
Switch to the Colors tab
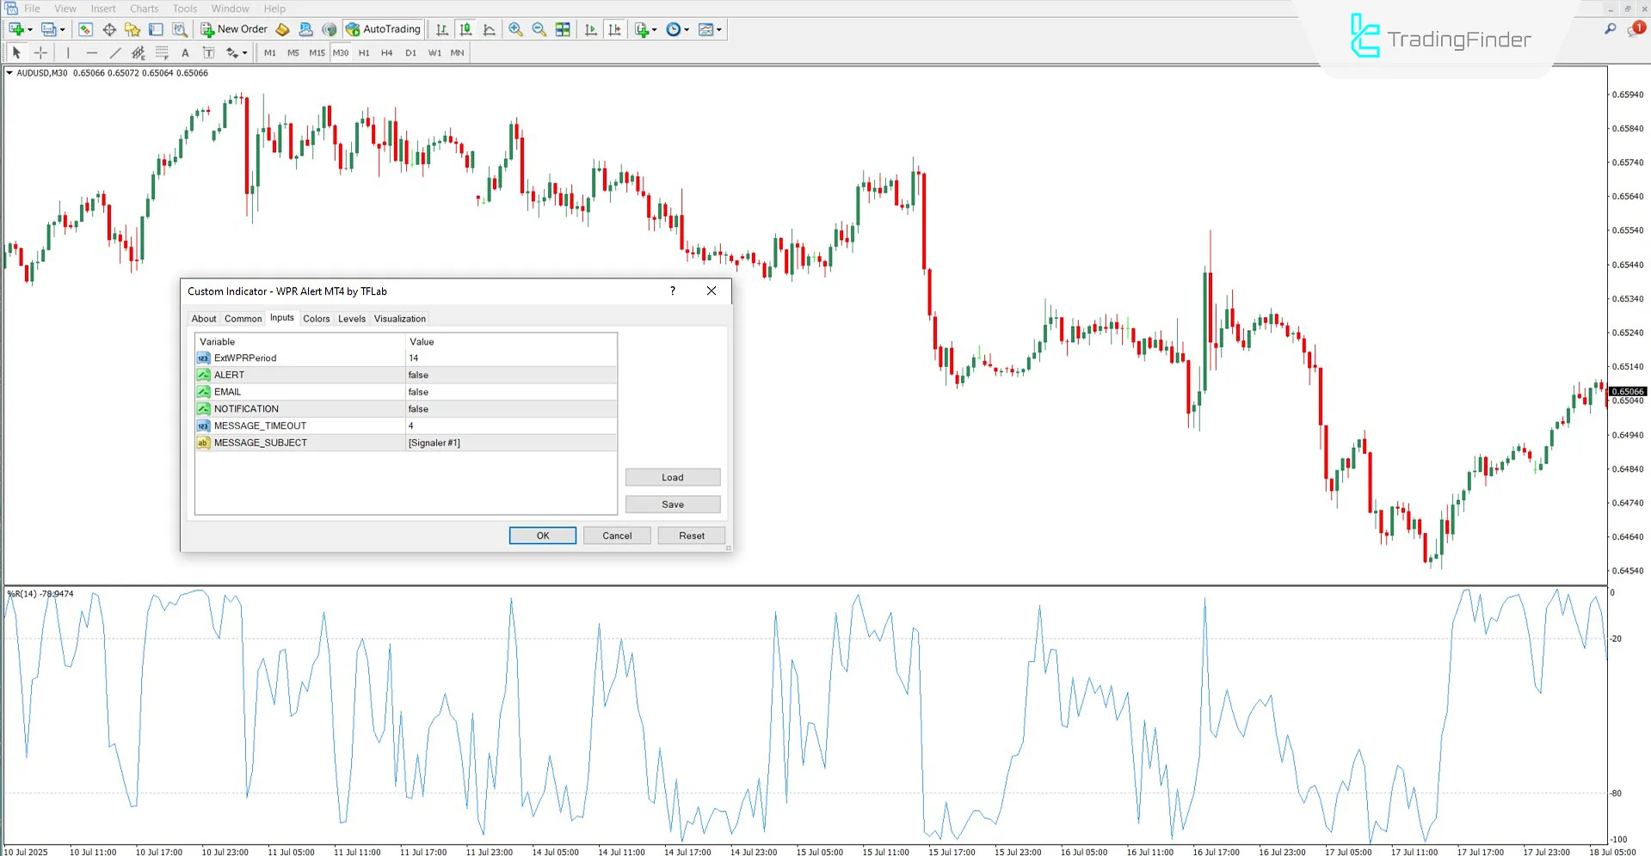click(x=316, y=318)
